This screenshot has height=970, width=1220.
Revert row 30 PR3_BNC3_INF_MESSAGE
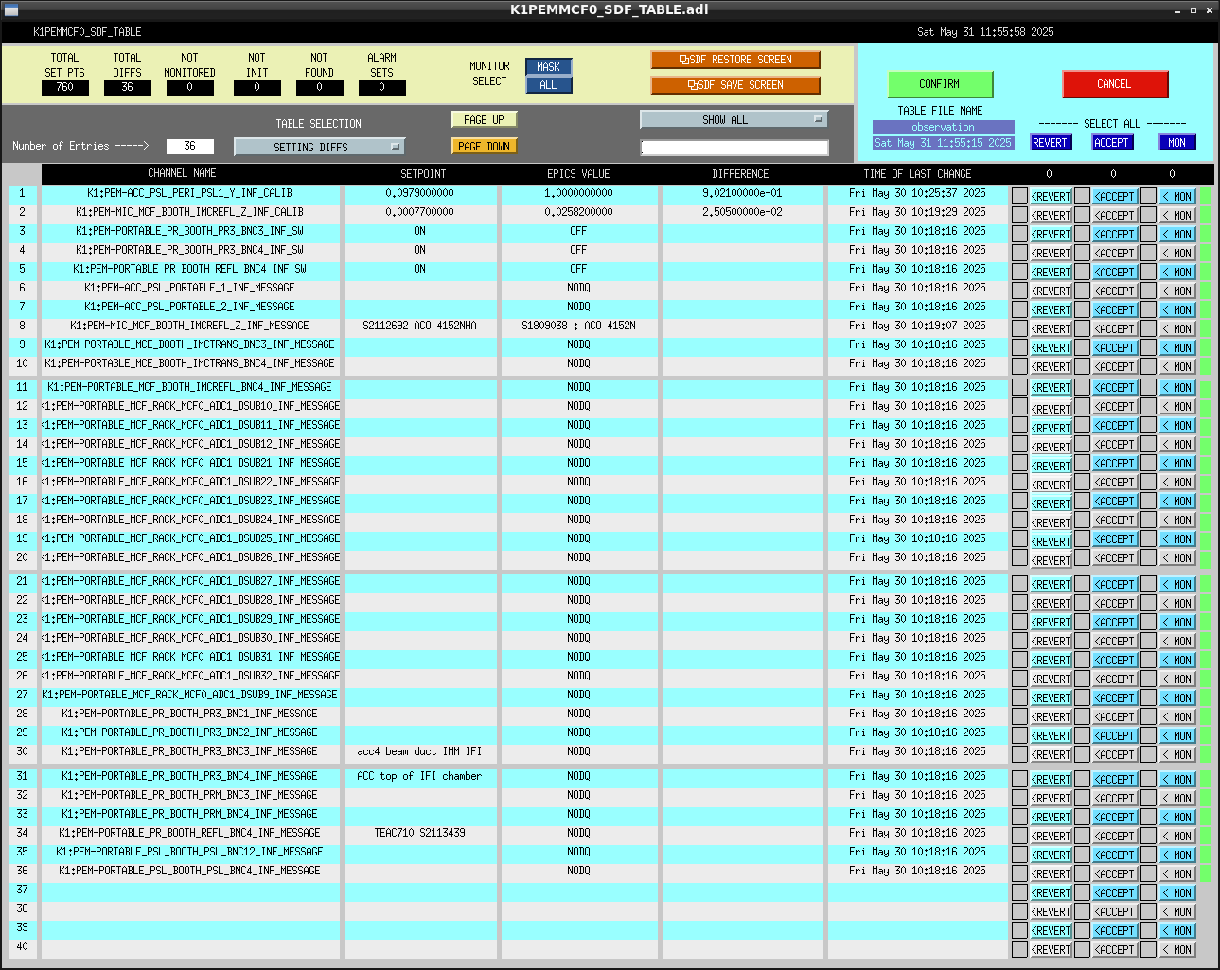[1051, 755]
